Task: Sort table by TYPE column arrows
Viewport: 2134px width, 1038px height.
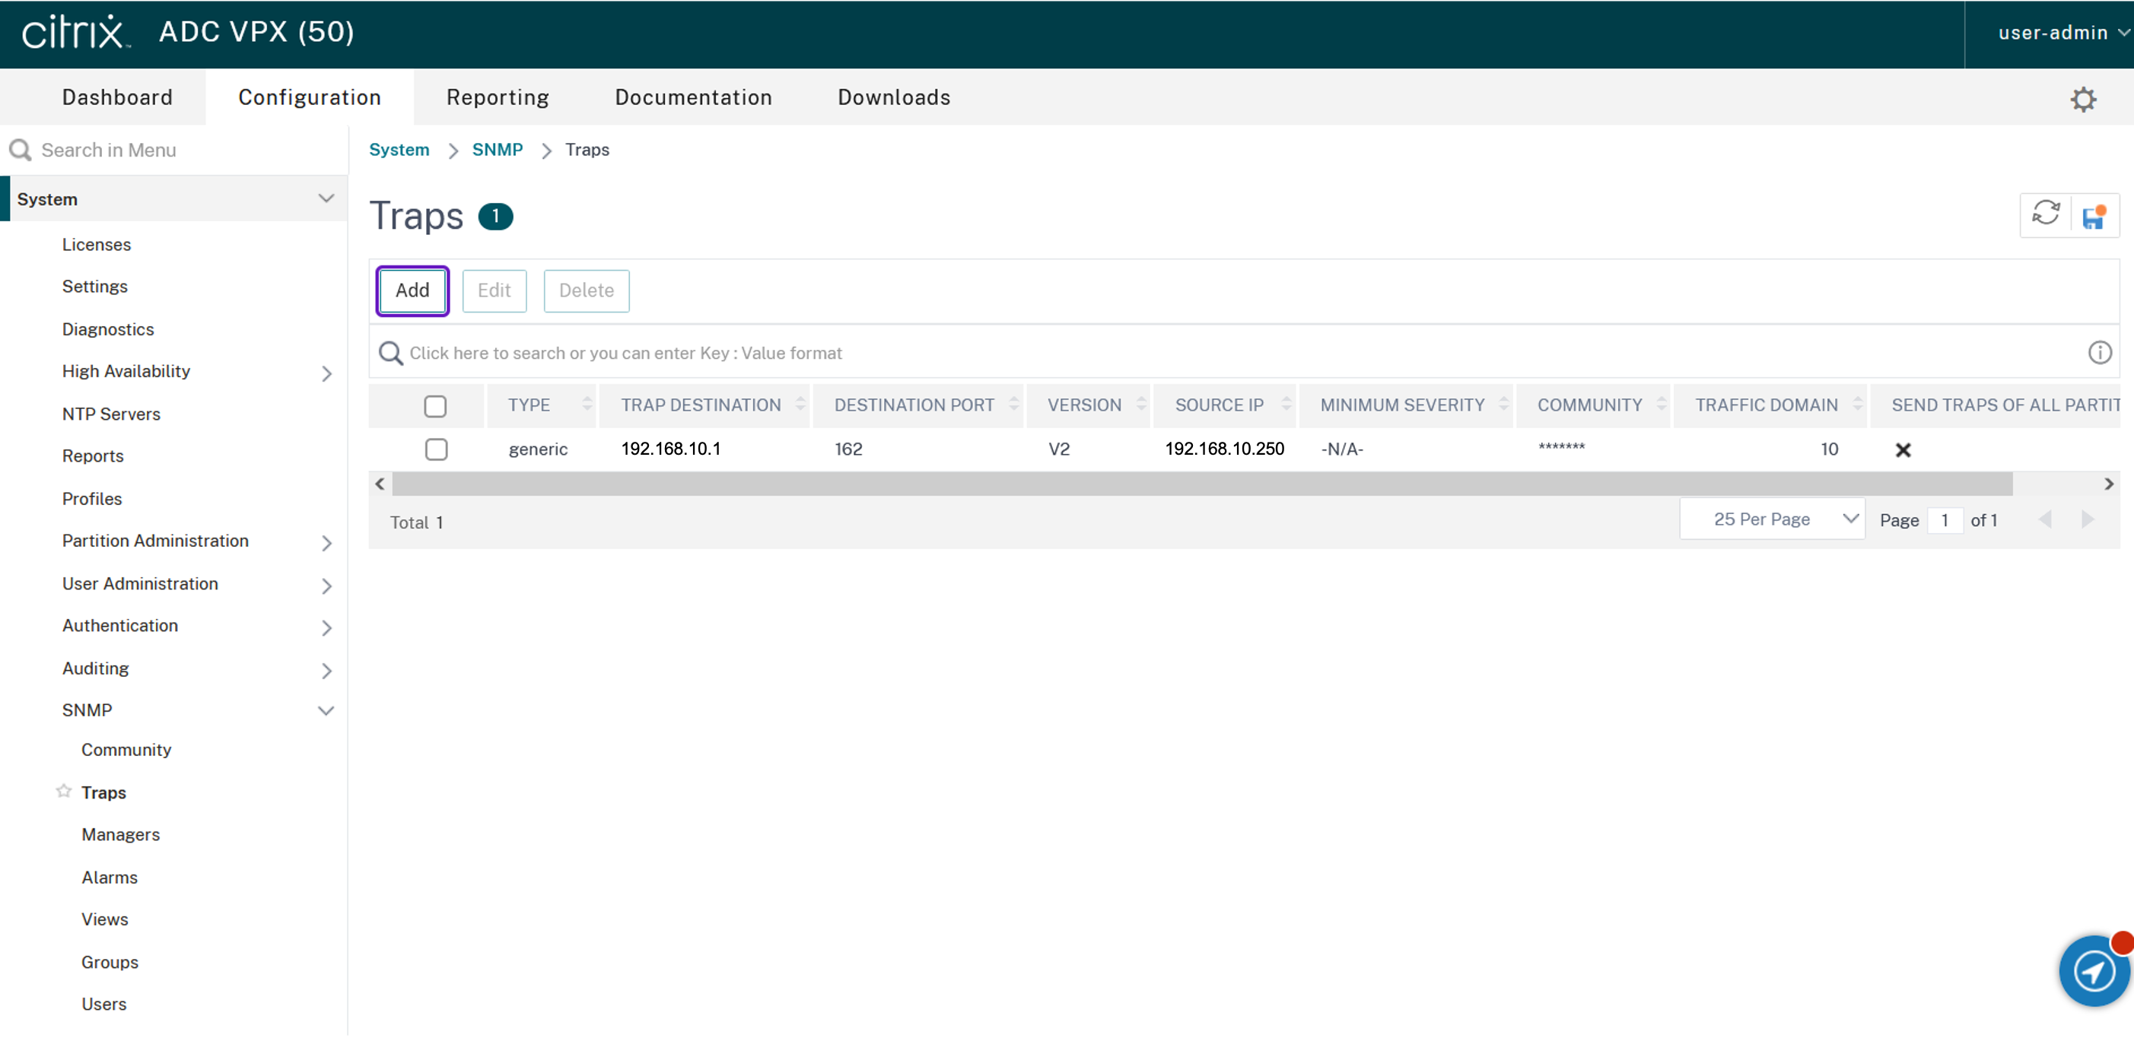Action: coord(587,405)
